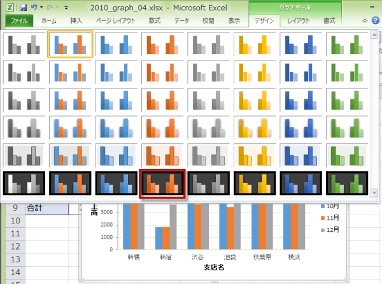
Task: Select the red-highlighted orange dark-background chart style
Action: 162,183
